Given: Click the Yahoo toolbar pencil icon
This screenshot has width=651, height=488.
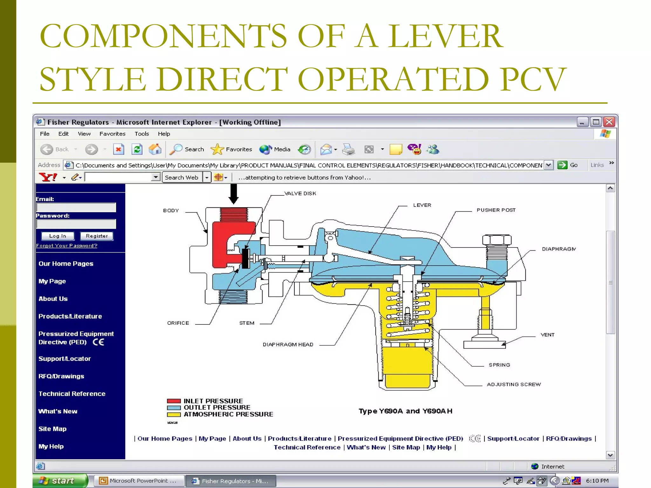Looking at the screenshot, I should pos(75,177).
